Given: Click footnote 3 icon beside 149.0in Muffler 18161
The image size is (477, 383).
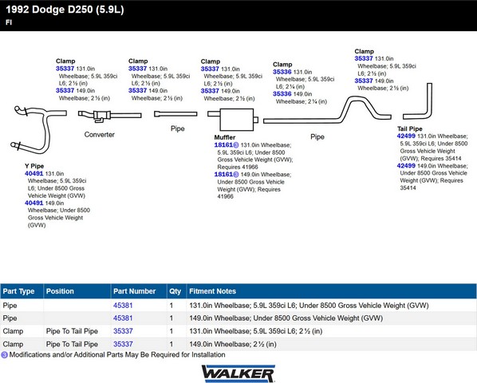Looking at the screenshot, I should (236, 174).
